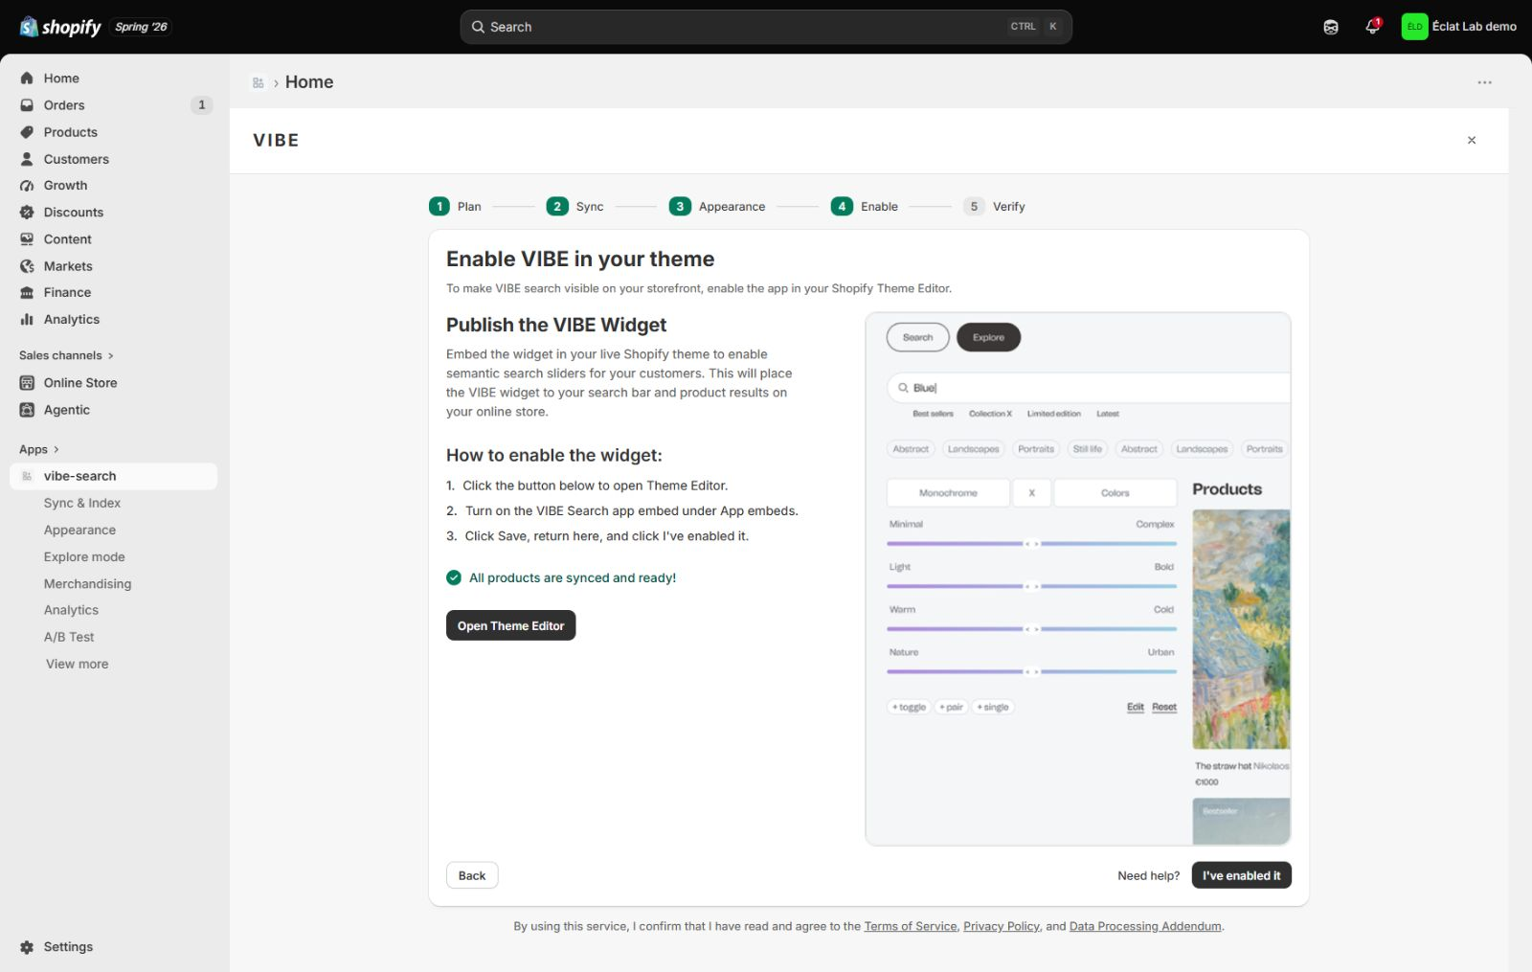This screenshot has height=972, width=1532.
Task: Click the app grid breadcrumb icon
Action: point(259,83)
